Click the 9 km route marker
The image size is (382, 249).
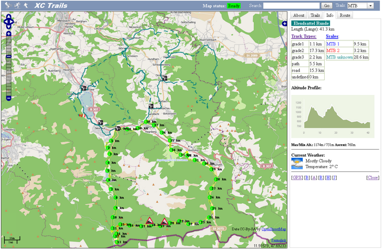click(x=116, y=208)
